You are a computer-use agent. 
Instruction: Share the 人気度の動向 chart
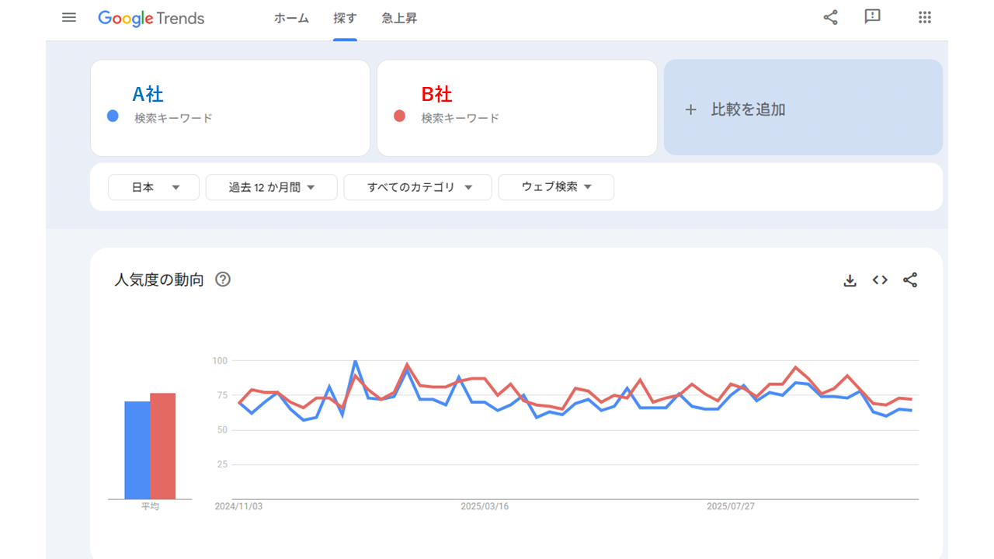[x=910, y=280]
